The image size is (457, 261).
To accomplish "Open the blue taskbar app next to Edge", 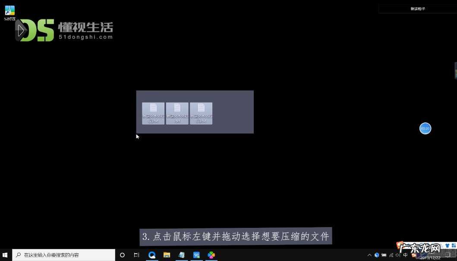I will 196,255.
